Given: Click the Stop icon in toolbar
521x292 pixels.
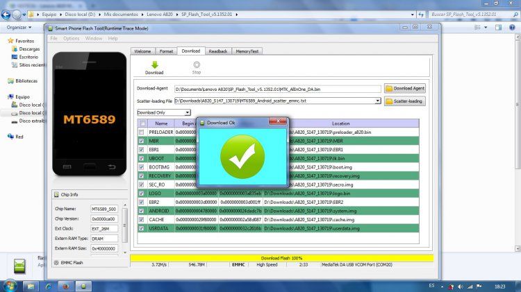Looking at the screenshot, I should pyautogui.click(x=197, y=65).
